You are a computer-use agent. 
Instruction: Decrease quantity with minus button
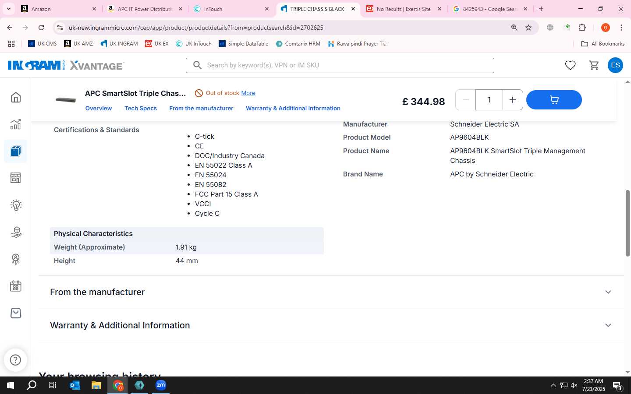(x=466, y=100)
